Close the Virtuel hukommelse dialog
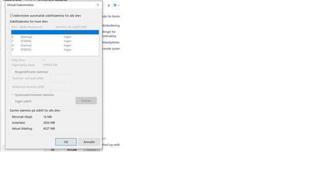Viewport: 330px width, 185px height. click(98, 5)
